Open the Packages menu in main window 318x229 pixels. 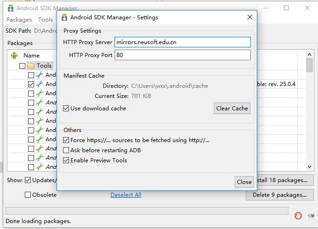click(x=19, y=20)
